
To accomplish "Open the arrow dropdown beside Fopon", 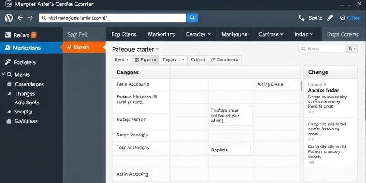I will pyautogui.click(x=183, y=60).
